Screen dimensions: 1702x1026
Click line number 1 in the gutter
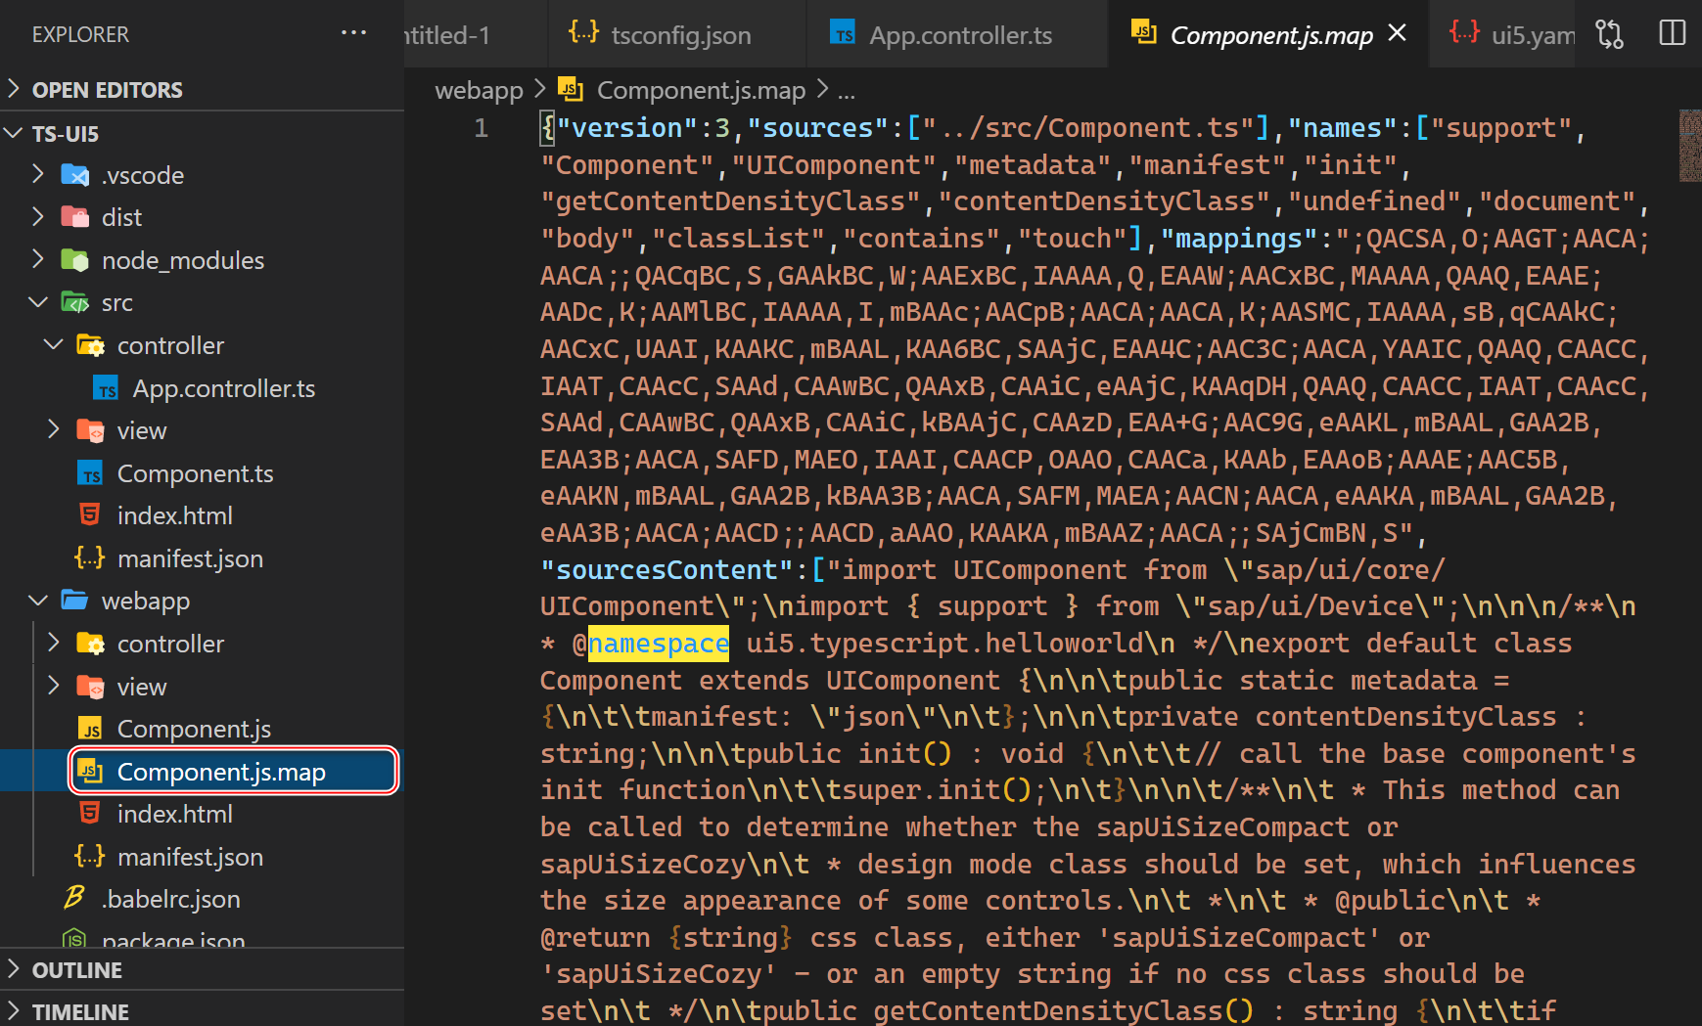[x=481, y=128]
